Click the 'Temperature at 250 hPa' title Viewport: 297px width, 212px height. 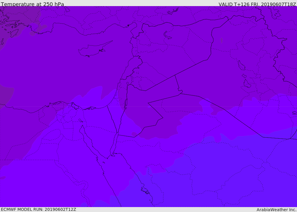click(x=32, y=4)
